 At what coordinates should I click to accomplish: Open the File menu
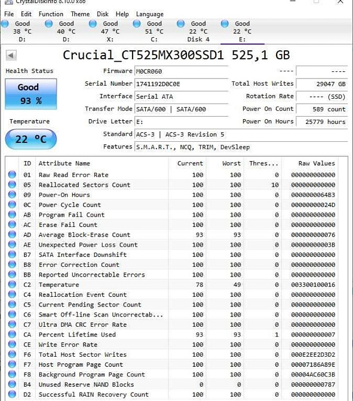coord(9,14)
